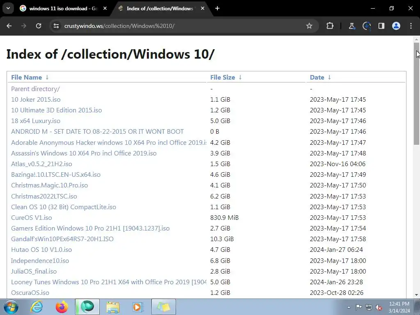Reload the current page
Screen dimensions: 420x315
point(39,26)
